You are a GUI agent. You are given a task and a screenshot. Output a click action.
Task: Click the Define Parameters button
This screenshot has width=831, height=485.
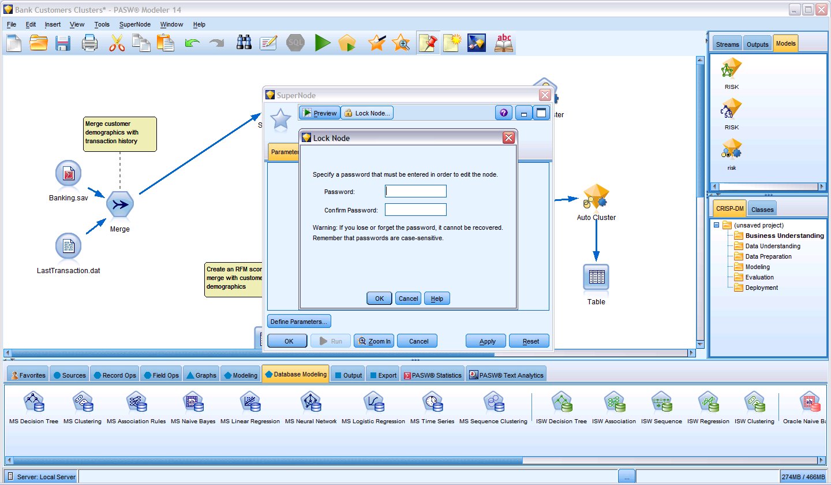click(x=299, y=322)
